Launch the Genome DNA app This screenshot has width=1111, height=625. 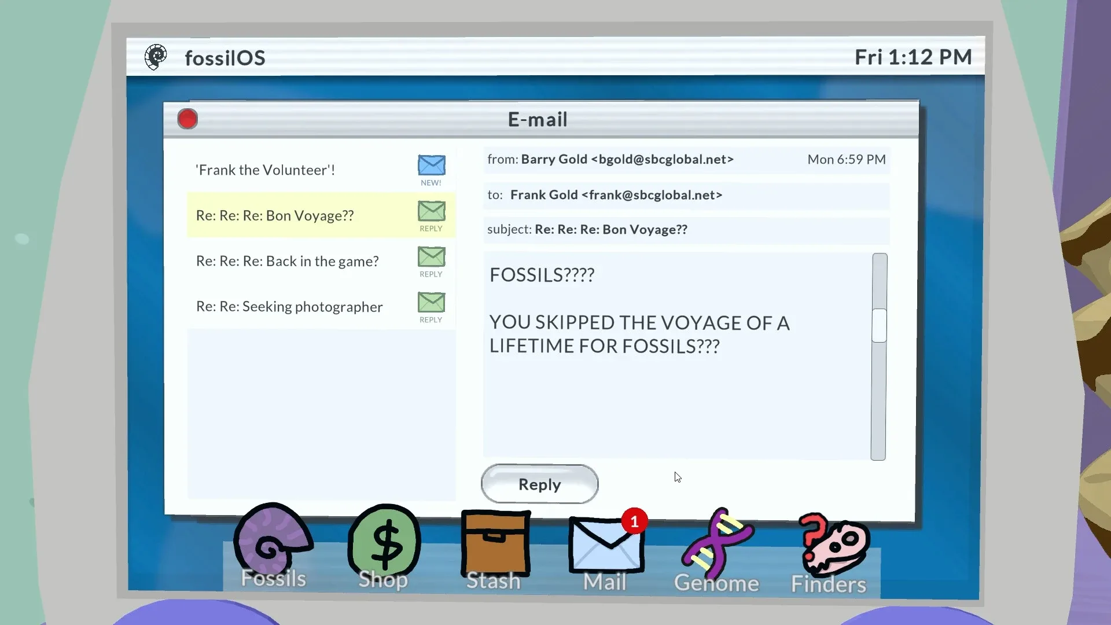point(717,547)
